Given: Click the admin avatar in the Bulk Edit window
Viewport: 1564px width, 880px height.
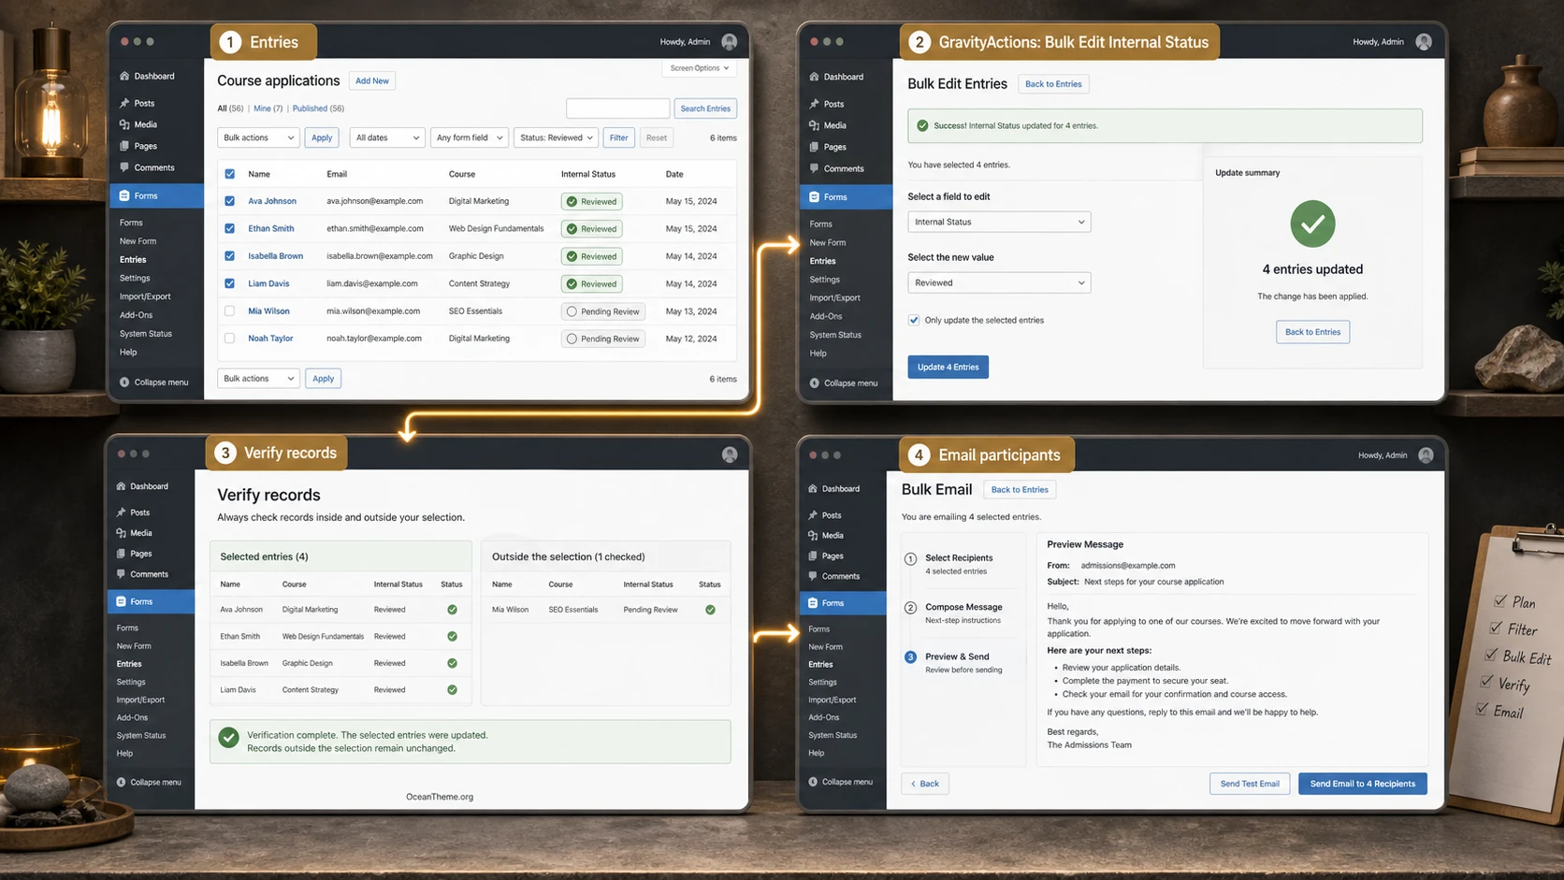Looking at the screenshot, I should (1424, 41).
